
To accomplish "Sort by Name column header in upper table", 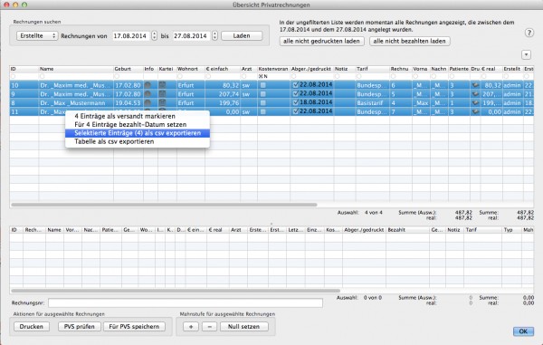I will [76, 69].
